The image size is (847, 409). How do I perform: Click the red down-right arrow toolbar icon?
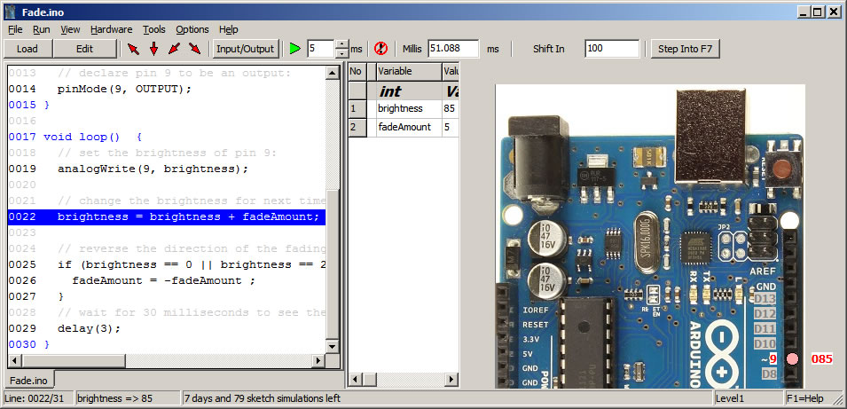[x=194, y=49]
